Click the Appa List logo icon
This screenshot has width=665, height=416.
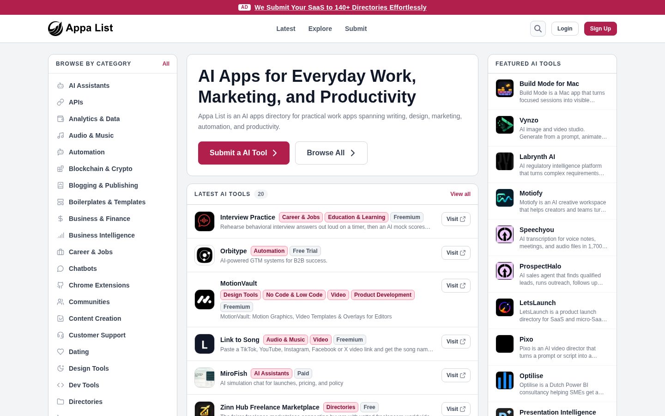(x=55, y=29)
